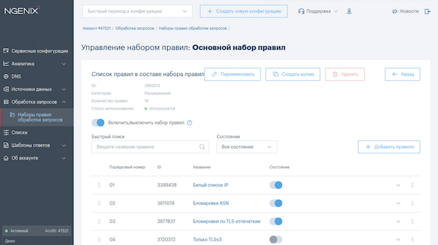438x245 pixels.
Task: Click the Название column header
Action: [201, 167]
